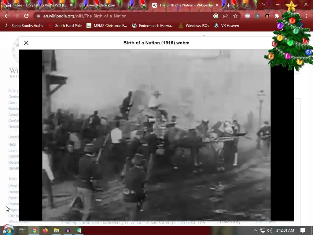Open the VX Heaven bookmark

point(226,26)
